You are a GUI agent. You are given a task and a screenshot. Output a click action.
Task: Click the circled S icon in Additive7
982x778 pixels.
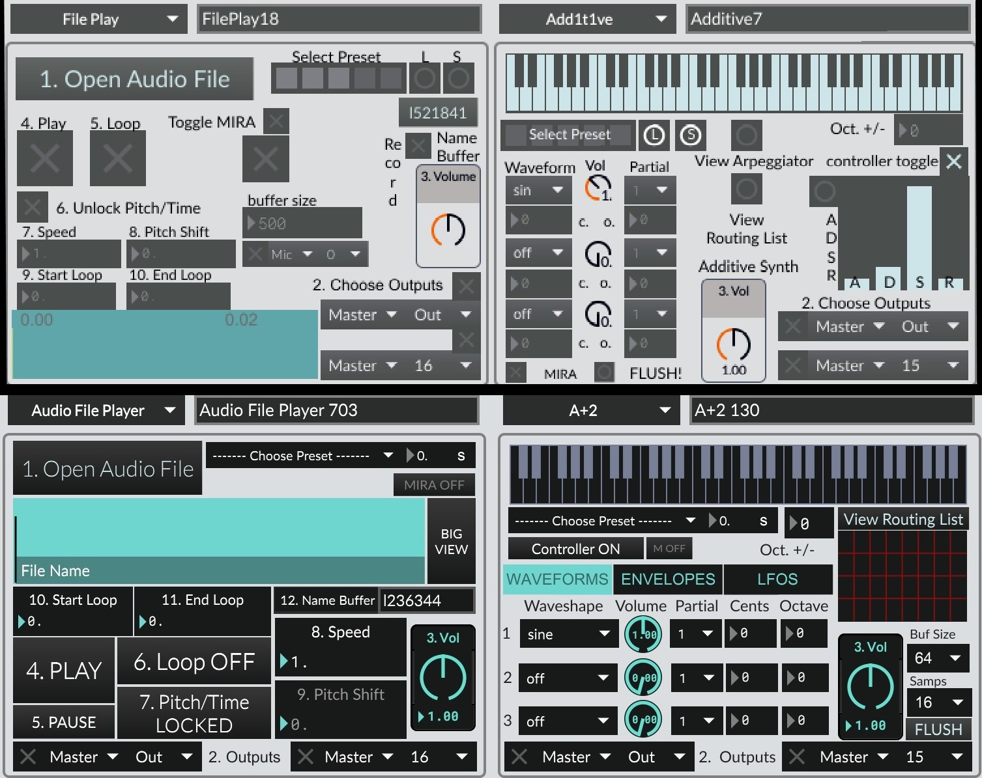691,135
